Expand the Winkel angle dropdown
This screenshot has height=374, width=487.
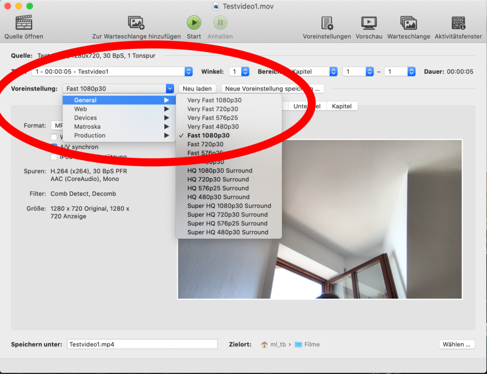(x=239, y=72)
